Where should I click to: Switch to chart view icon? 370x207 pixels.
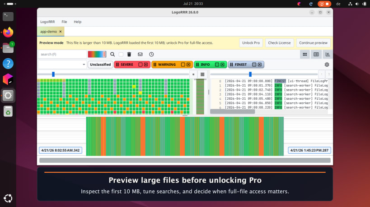tap(328, 55)
